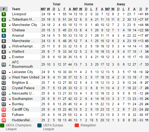The image size is (149, 132).
Task: Sort by the # rank column header
Action: [4, 9]
